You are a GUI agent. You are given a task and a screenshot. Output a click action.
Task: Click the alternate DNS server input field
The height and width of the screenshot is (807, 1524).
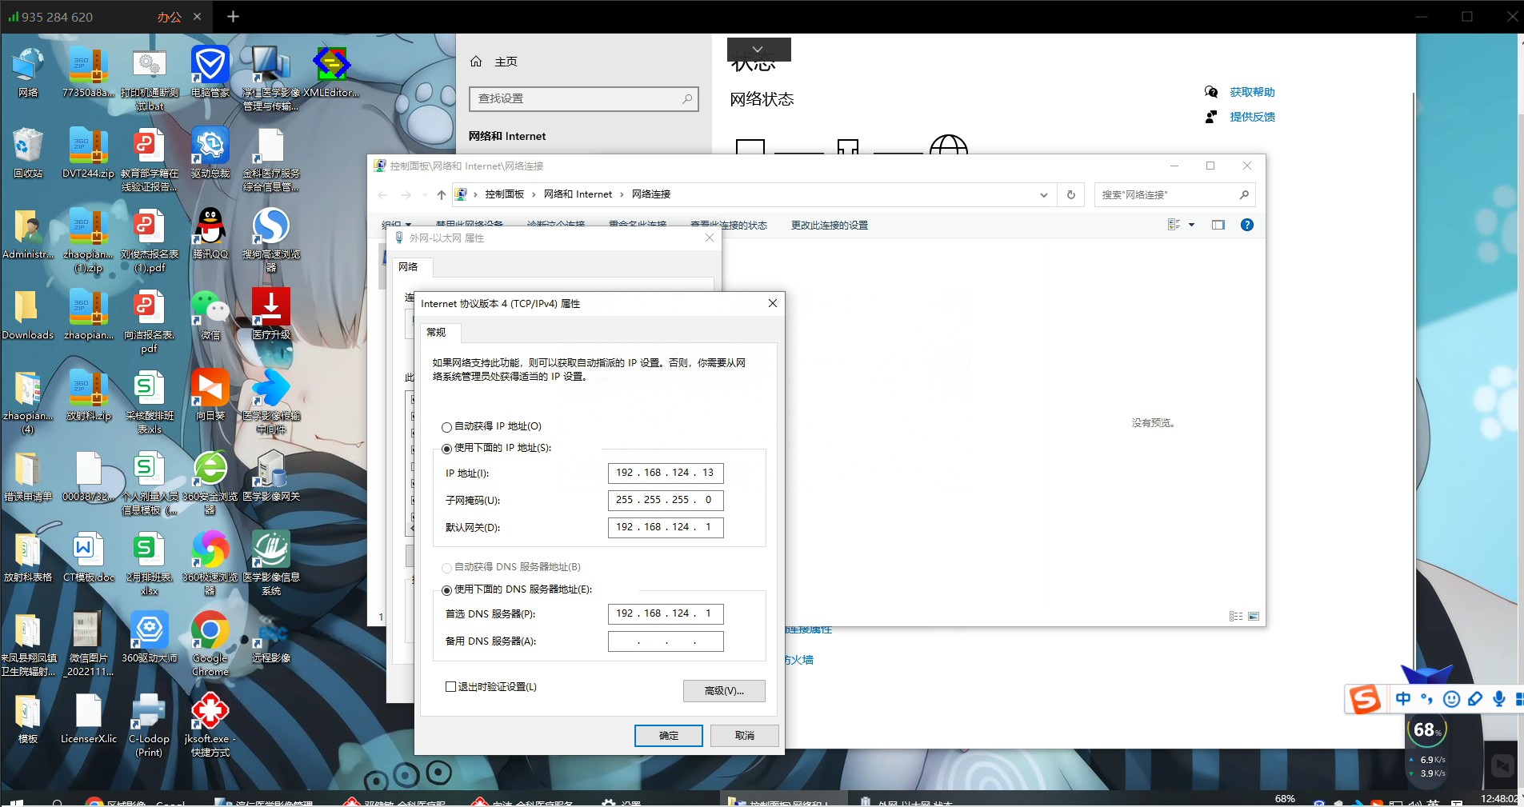click(x=666, y=641)
